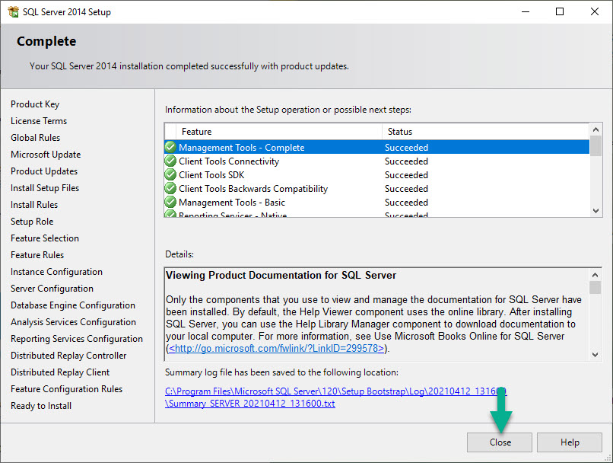Click Succeeded status for Client Tools Connectivity

(406, 161)
